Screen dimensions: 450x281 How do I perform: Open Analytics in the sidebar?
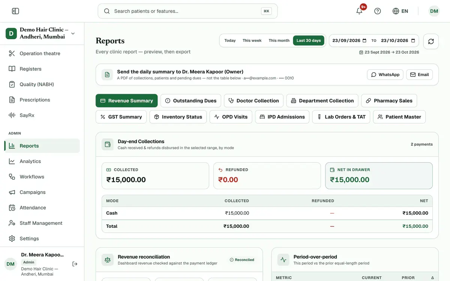[x=42, y=161]
